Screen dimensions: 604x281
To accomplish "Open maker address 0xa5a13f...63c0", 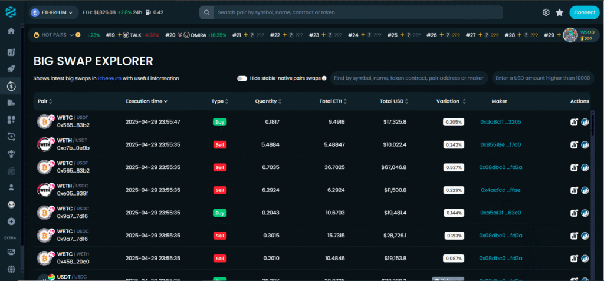I will [501, 213].
